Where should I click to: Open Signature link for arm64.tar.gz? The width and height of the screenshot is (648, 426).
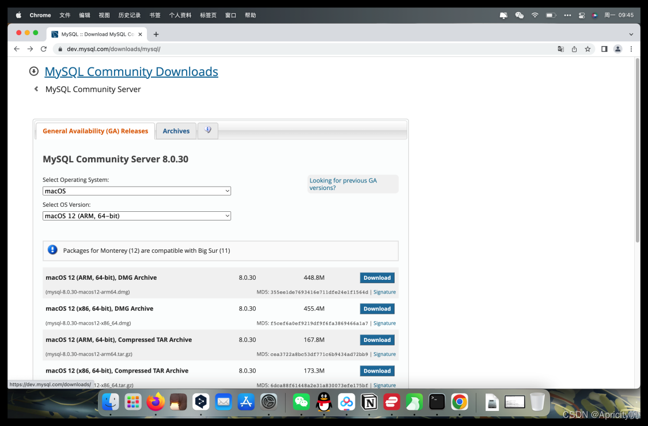point(384,354)
